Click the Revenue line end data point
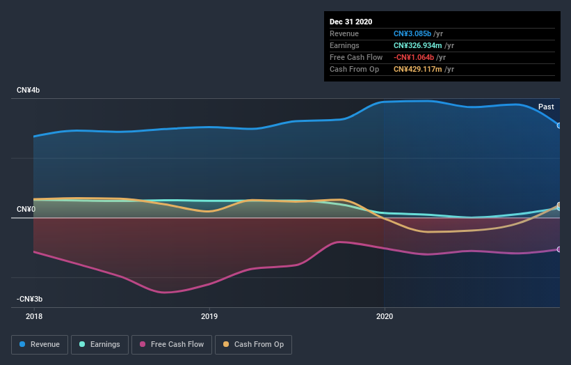This screenshot has height=365, width=571. click(x=559, y=125)
